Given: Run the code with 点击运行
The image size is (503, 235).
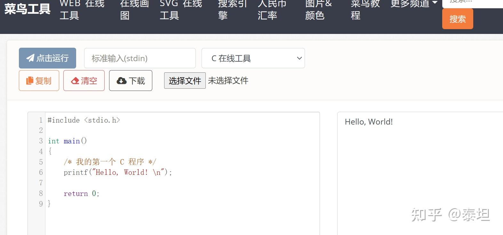Looking at the screenshot, I should point(47,58).
